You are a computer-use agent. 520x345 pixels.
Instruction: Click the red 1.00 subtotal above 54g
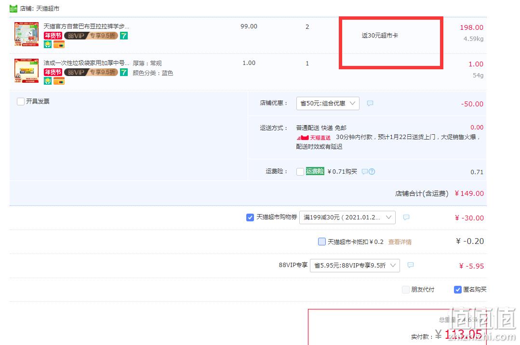476,64
